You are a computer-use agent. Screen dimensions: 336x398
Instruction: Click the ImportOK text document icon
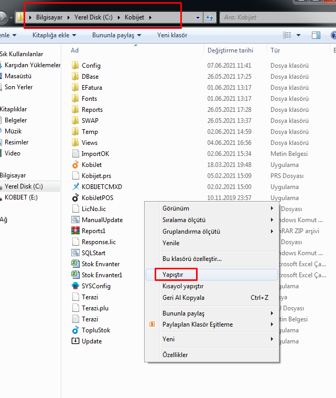75,153
